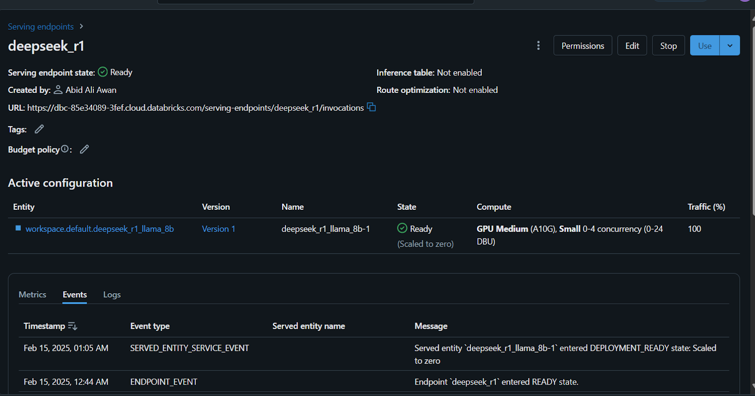Viewport: 755px width, 396px height.
Task: Click the green Ready check icon near endpoint state
Action: 102,72
